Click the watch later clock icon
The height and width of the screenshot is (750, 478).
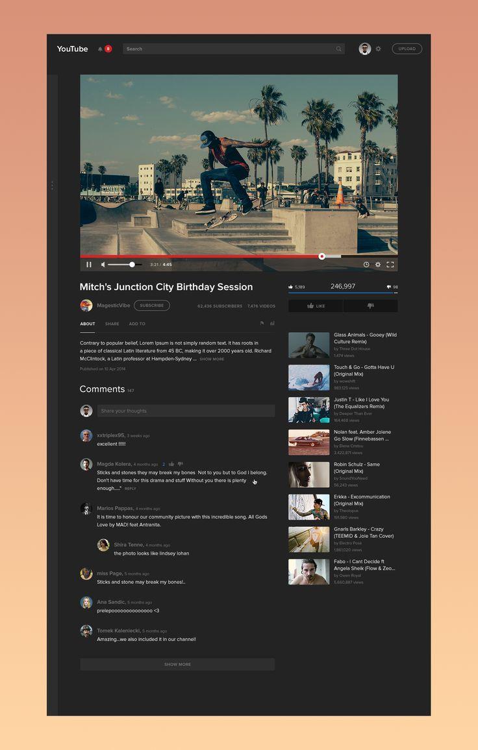click(366, 265)
